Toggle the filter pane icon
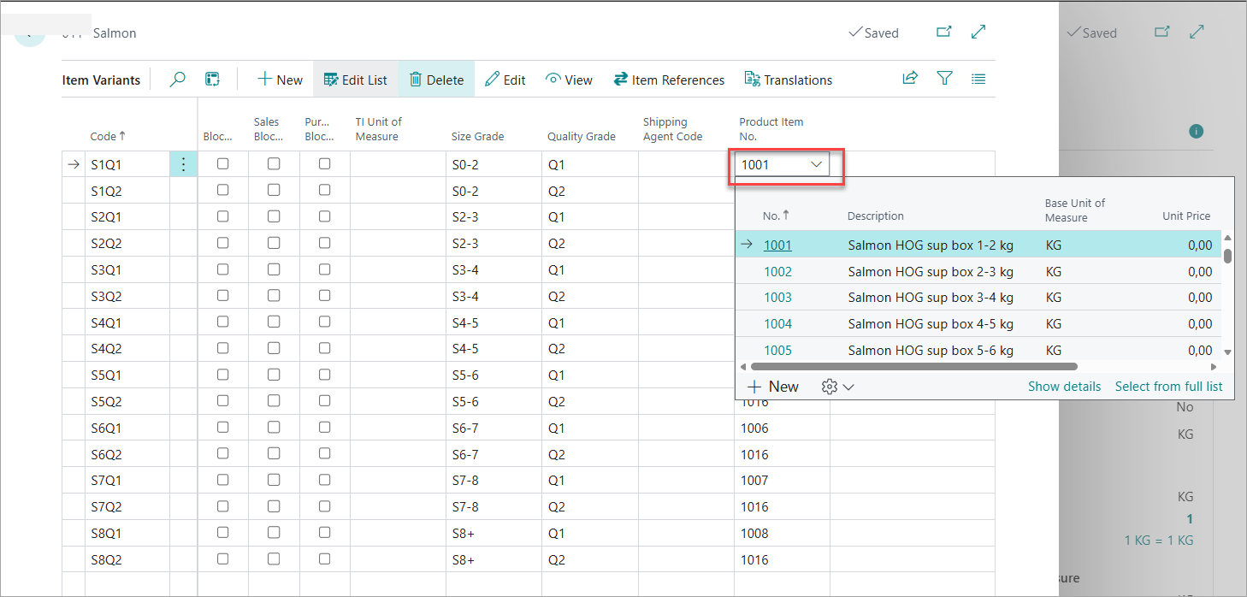 click(x=944, y=79)
